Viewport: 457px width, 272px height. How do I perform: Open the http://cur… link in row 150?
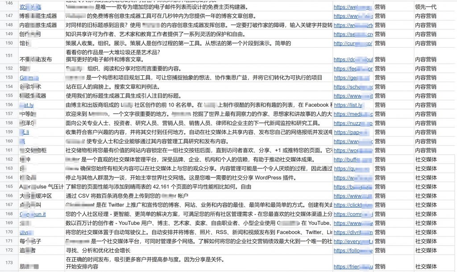353,43
